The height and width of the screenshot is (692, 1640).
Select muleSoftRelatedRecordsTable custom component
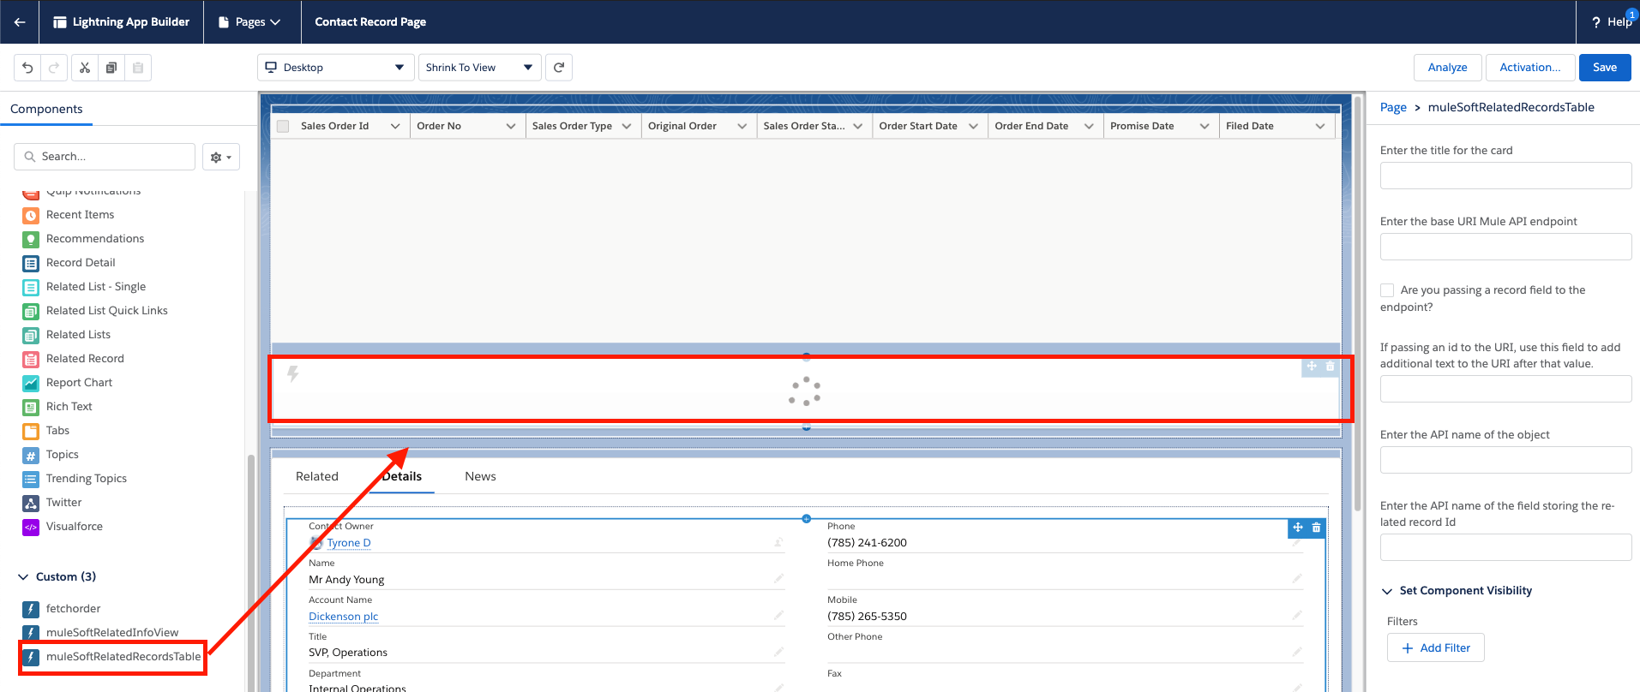(123, 657)
